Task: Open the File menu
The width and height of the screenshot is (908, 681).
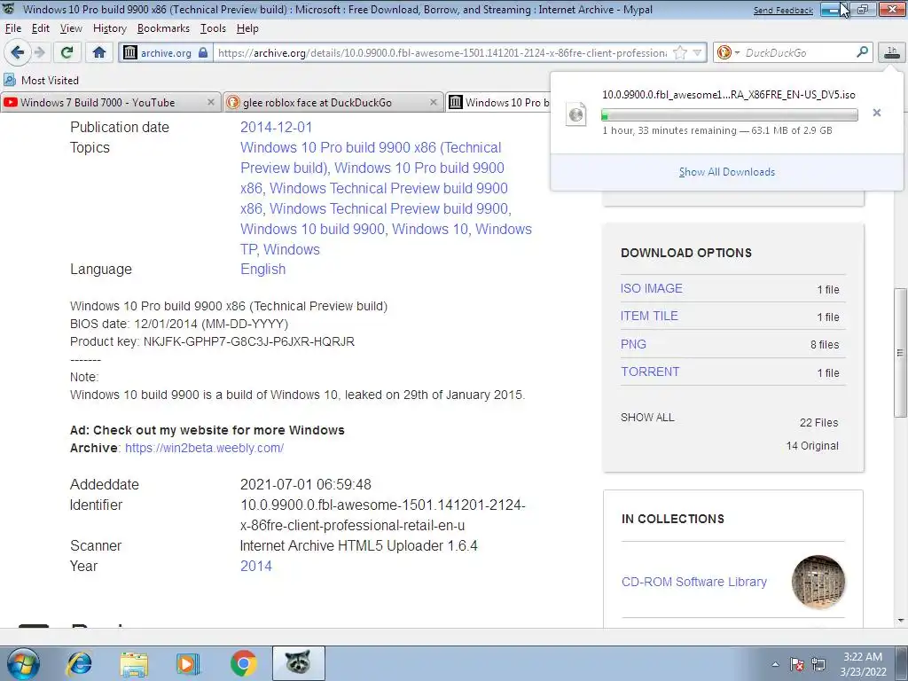Action: coord(12,28)
